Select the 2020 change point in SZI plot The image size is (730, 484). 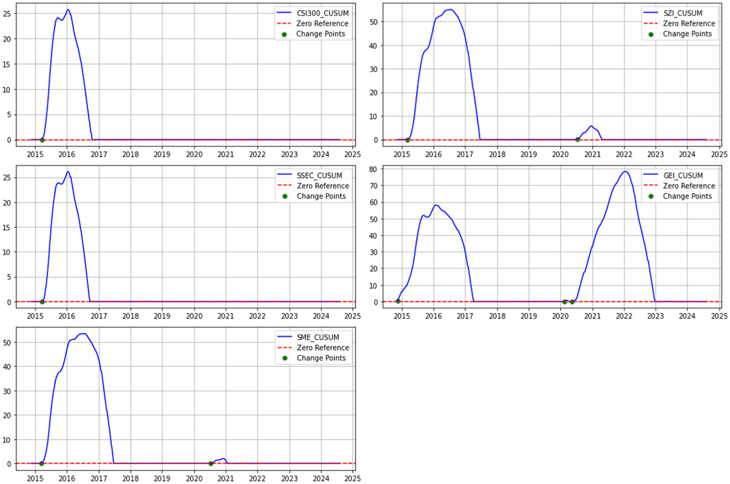pyautogui.click(x=578, y=139)
